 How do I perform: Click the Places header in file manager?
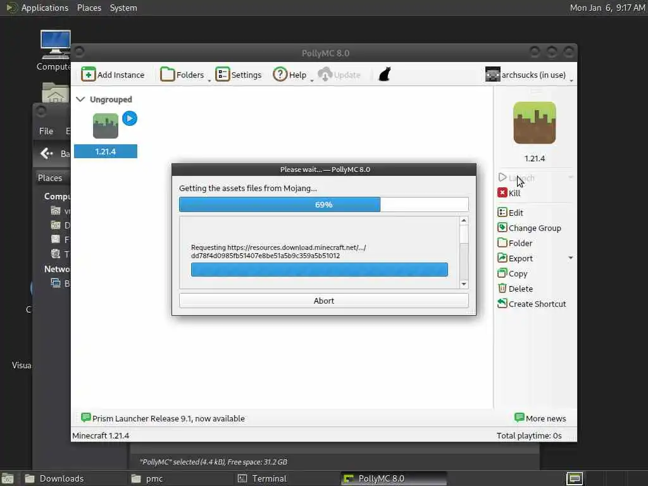click(50, 178)
